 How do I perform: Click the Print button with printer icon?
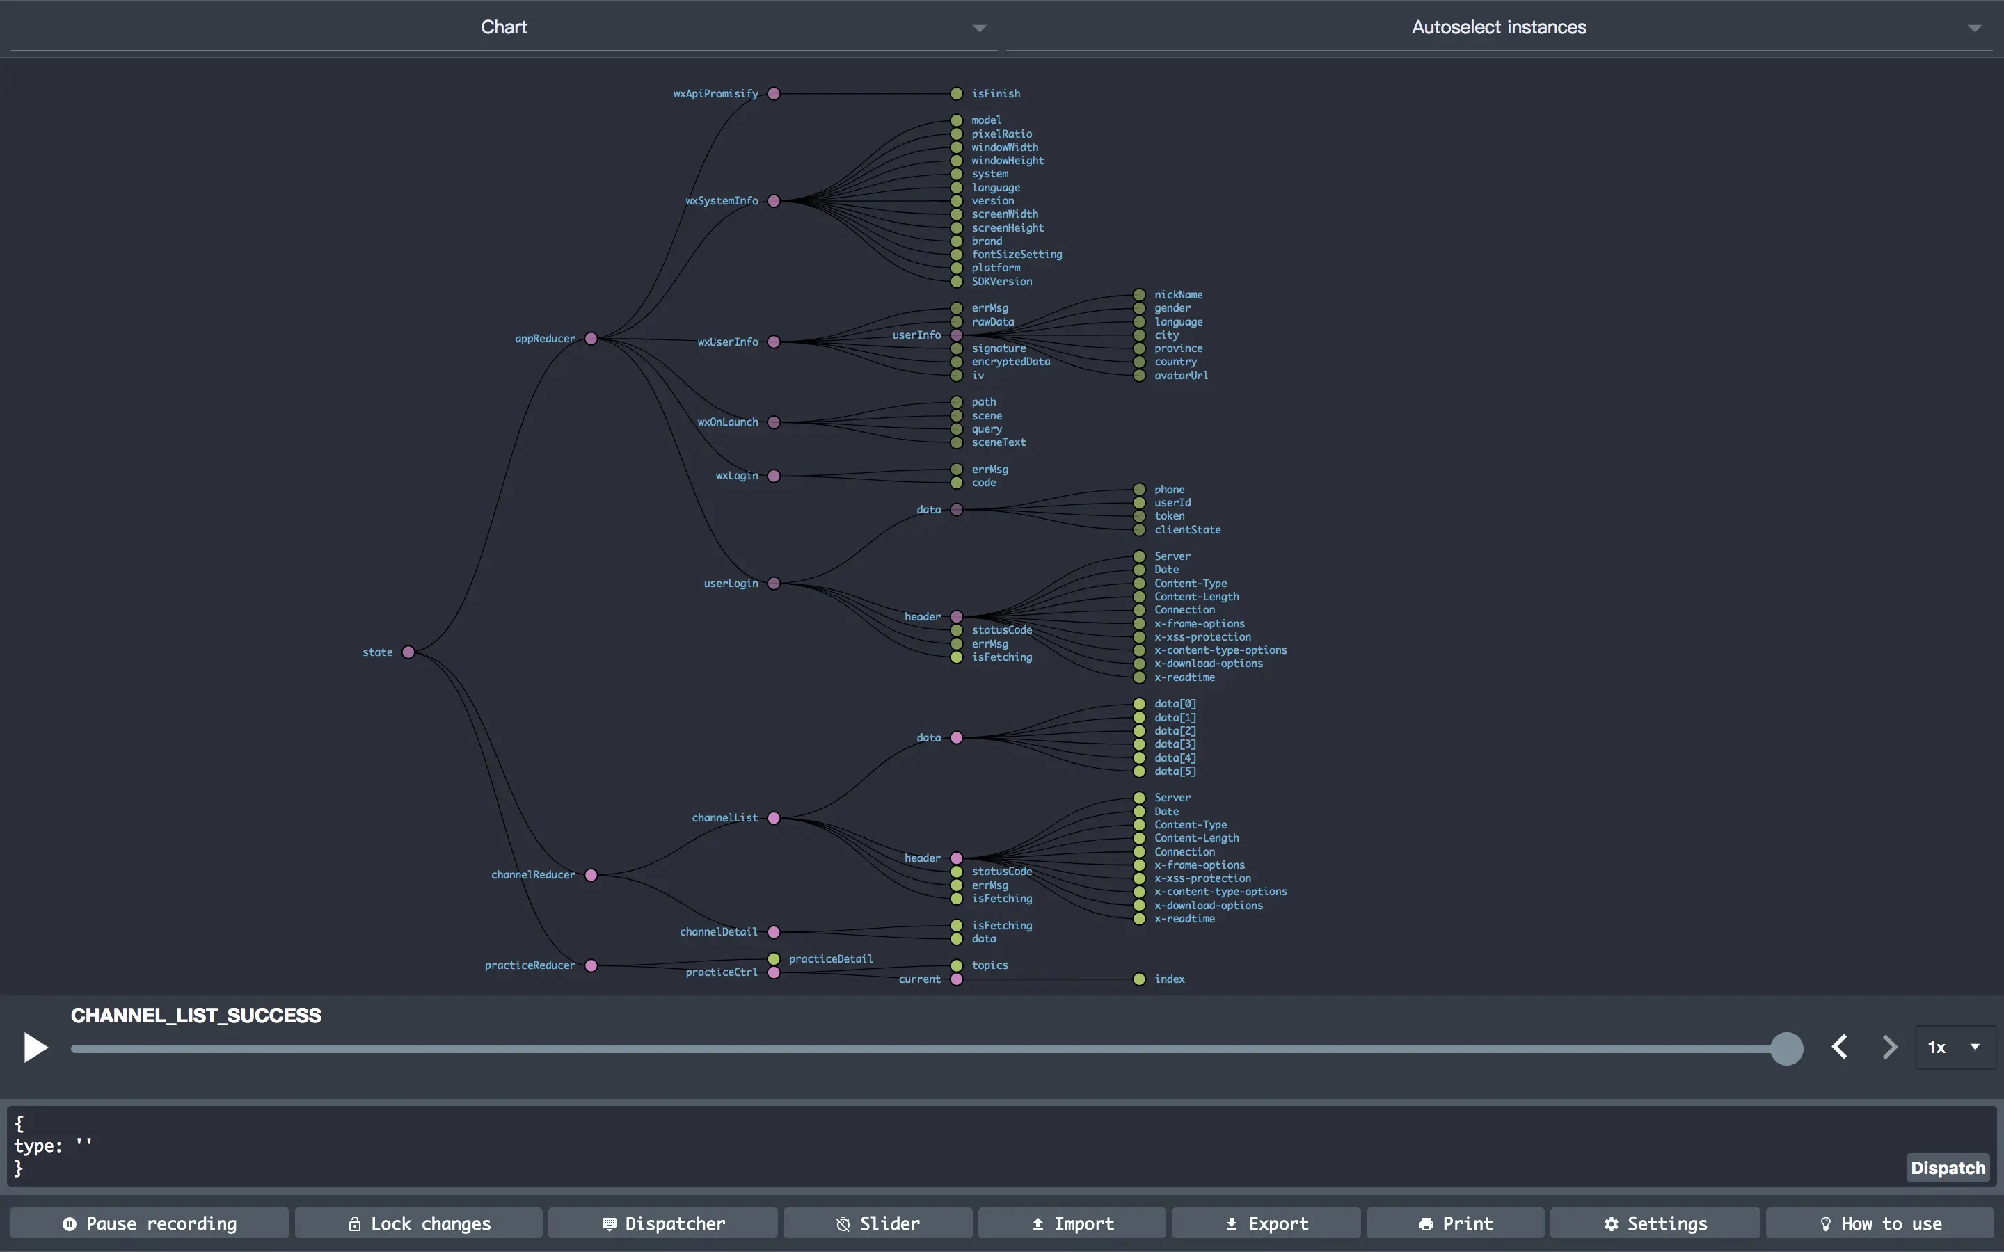pos(1455,1223)
